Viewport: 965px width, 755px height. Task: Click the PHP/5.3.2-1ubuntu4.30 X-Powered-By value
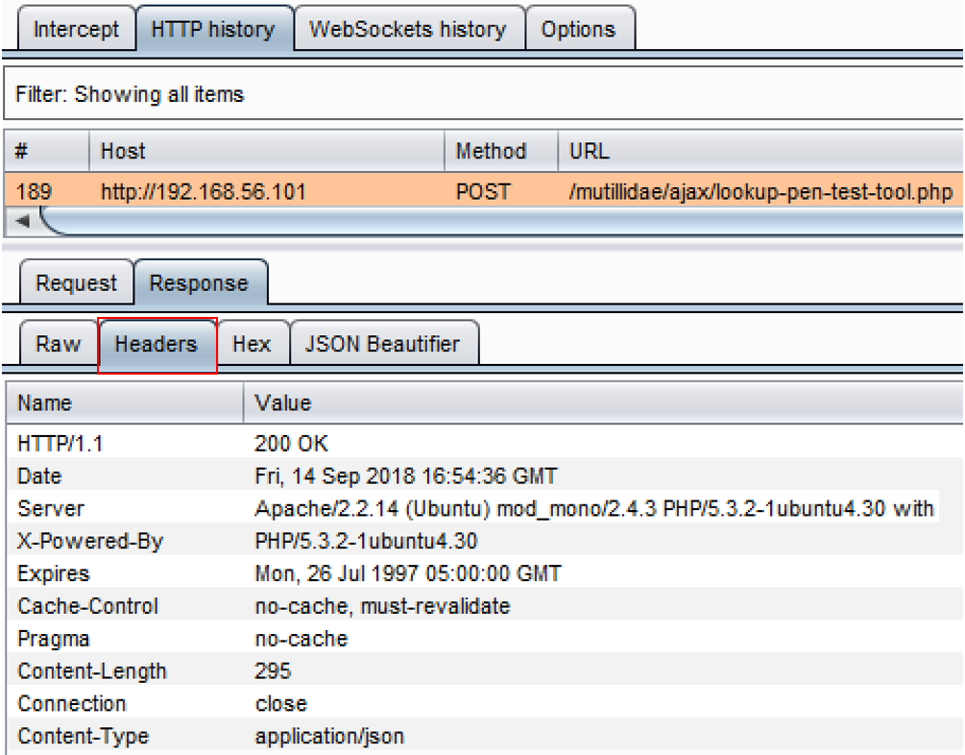[x=366, y=542]
